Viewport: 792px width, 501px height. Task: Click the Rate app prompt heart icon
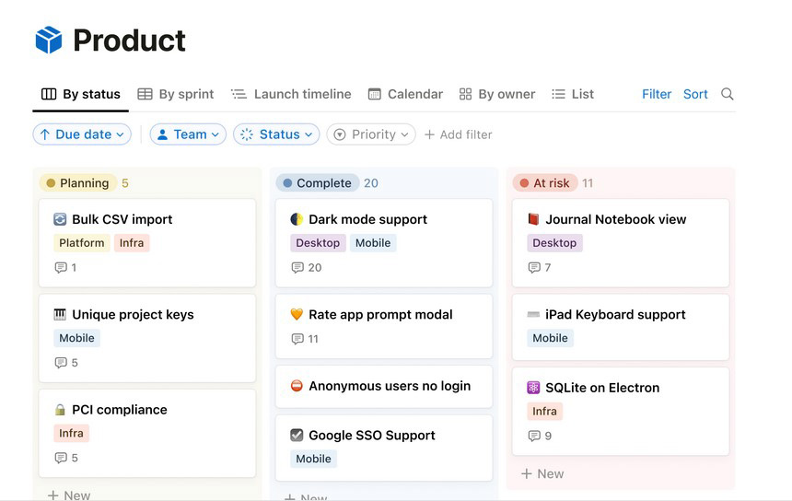click(297, 314)
